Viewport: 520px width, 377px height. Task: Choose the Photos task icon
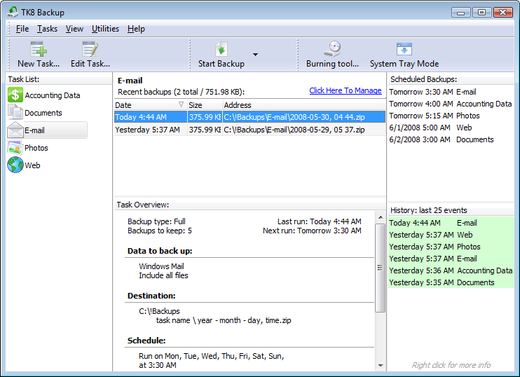click(15, 148)
